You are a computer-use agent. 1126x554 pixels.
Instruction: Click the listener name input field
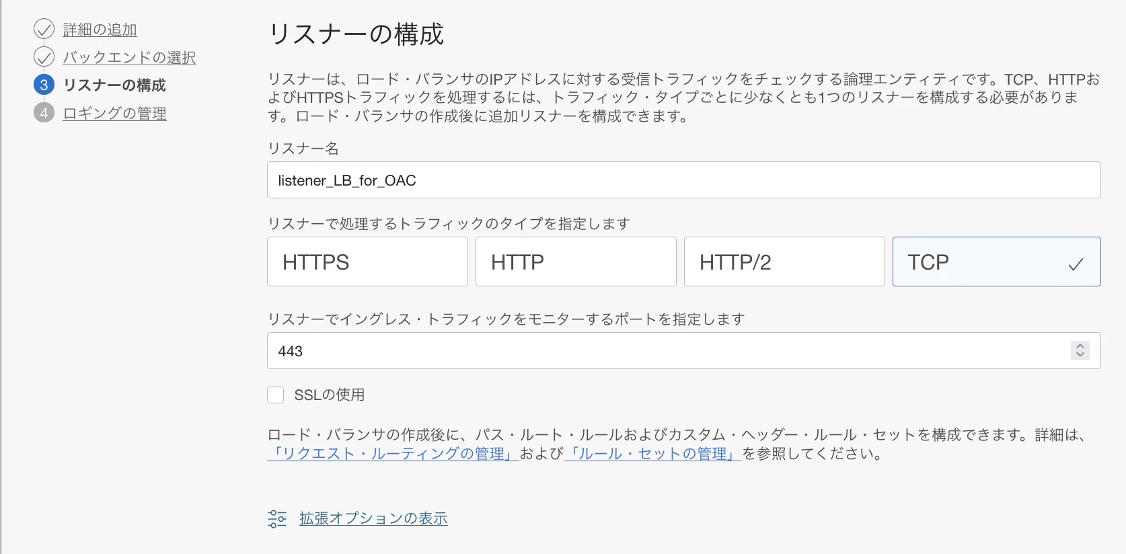[683, 180]
